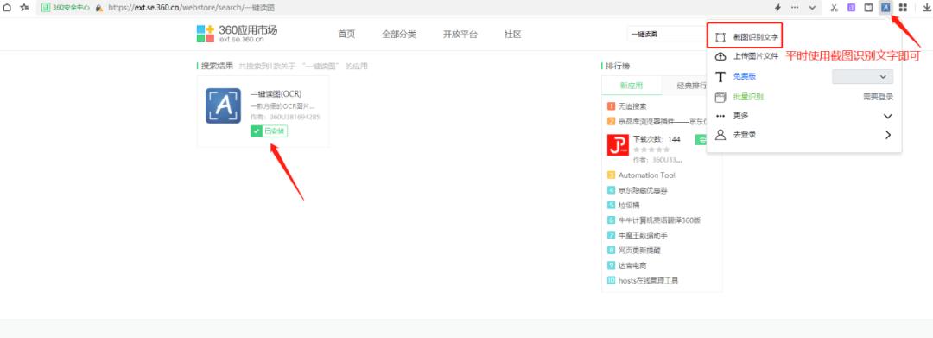Expand the address bar dropdown chevron

[812, 8]
